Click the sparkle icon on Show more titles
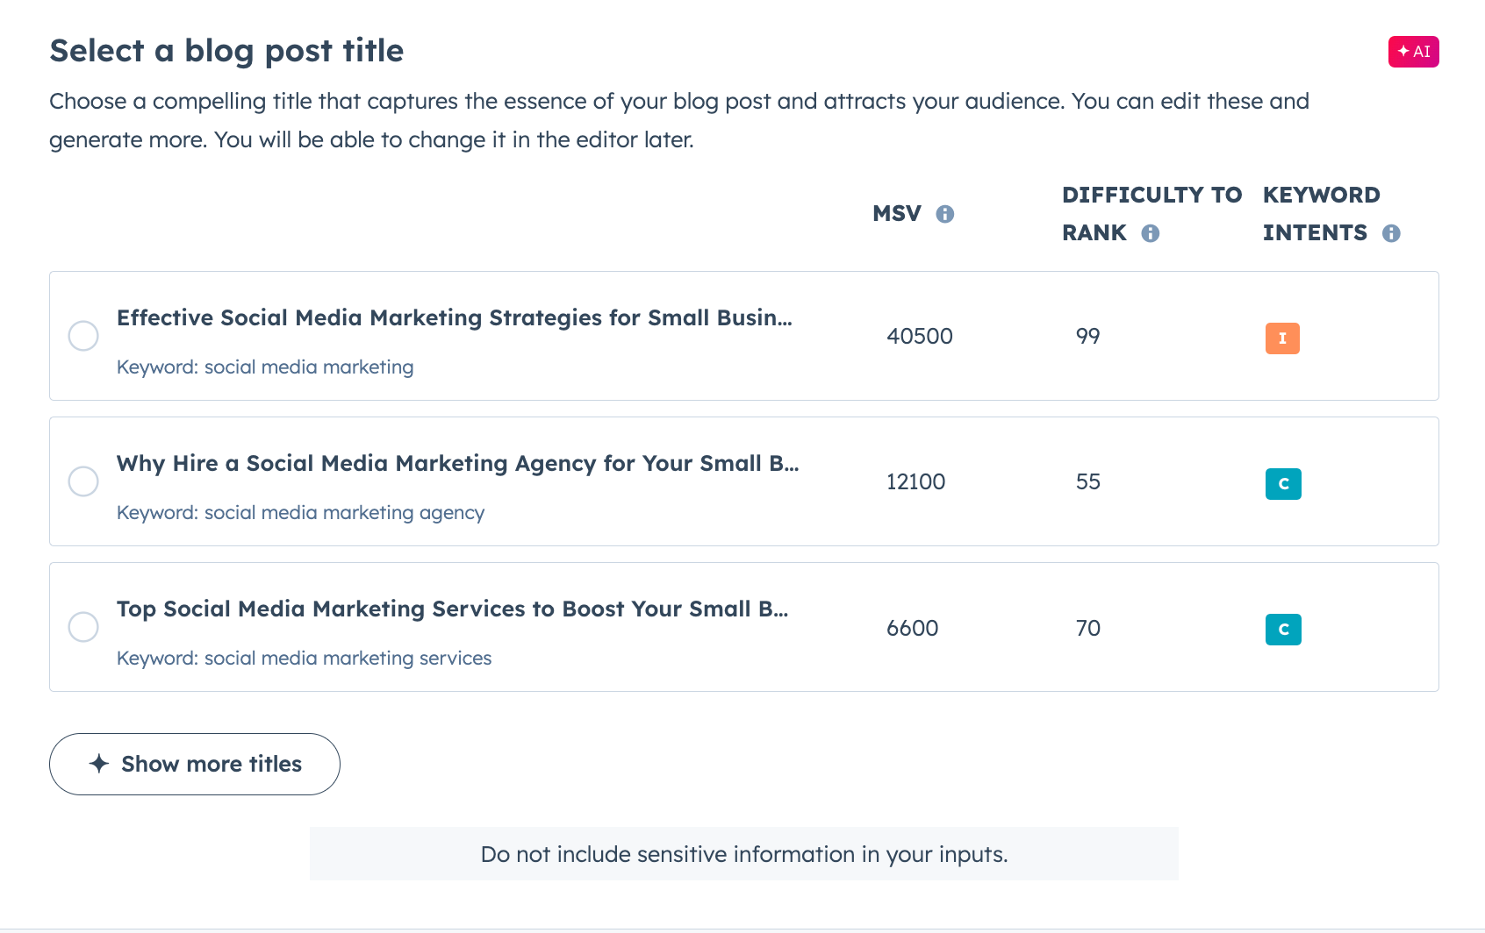 (x=99, y=764)
